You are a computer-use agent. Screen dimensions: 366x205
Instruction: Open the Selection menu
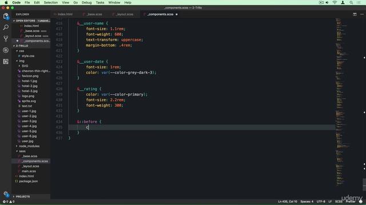(51, 2)
